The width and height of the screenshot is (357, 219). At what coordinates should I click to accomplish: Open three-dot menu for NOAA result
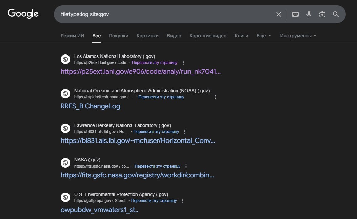click(x=215, y=97)
